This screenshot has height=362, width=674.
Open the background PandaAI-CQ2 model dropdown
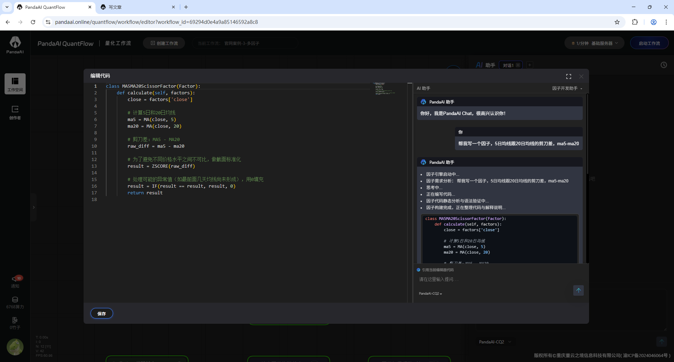coord(495,342)
